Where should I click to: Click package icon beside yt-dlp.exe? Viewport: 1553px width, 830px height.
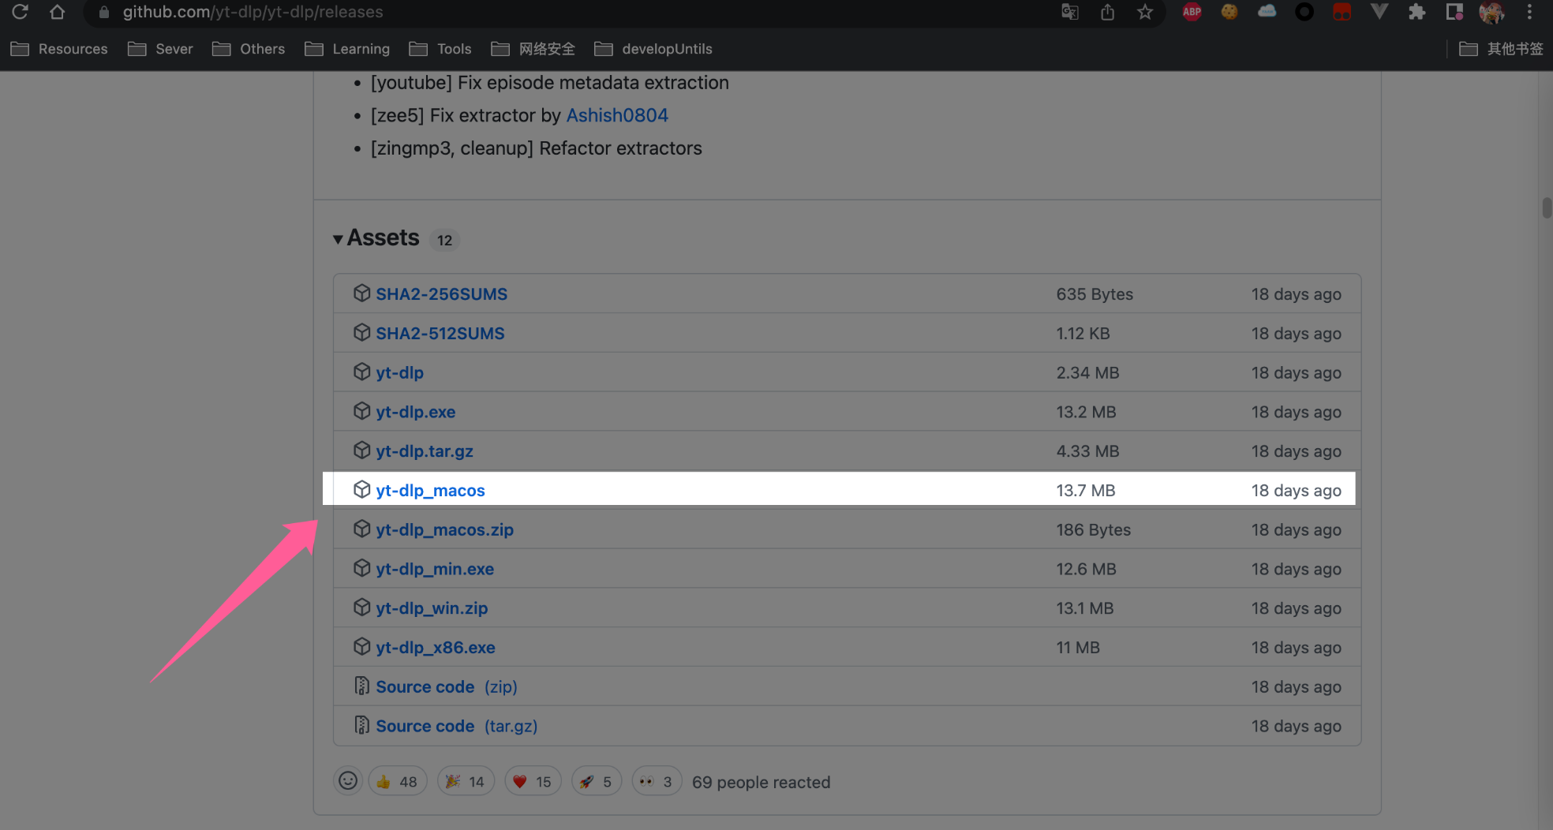click(x=361, y=411)
